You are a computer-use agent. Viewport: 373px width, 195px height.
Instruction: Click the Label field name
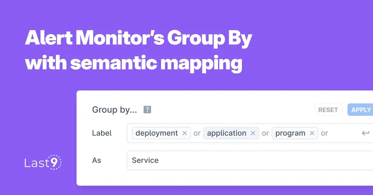point(102,133)
